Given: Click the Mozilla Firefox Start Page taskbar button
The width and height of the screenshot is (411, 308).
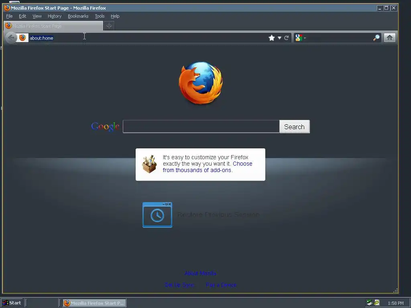Looking at the screenshot, I should click(x=95, y=303).
